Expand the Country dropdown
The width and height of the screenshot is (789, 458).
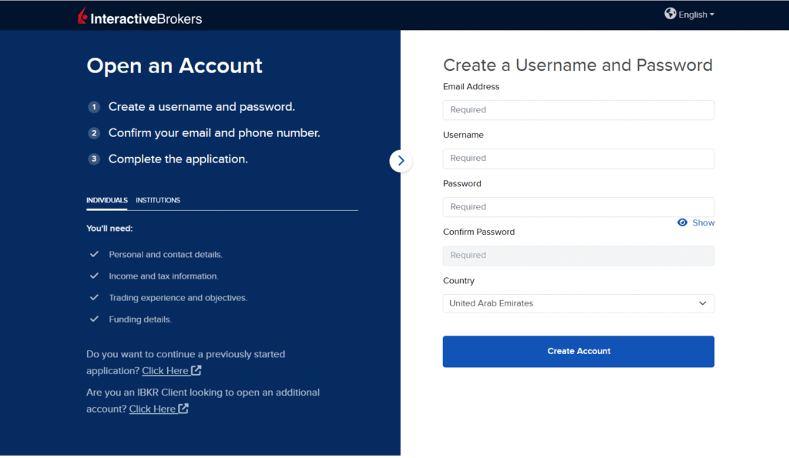578,303
